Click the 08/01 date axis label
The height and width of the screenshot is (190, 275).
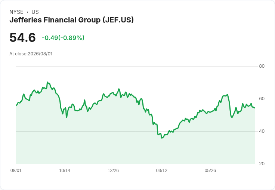point(16,170)
